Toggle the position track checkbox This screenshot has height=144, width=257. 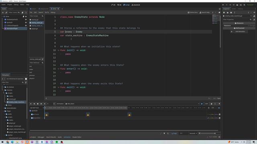coord(32,118)
